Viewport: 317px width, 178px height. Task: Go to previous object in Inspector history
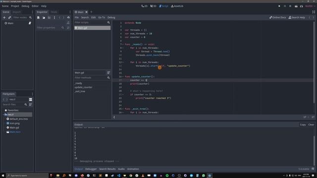tap(59, 18)
